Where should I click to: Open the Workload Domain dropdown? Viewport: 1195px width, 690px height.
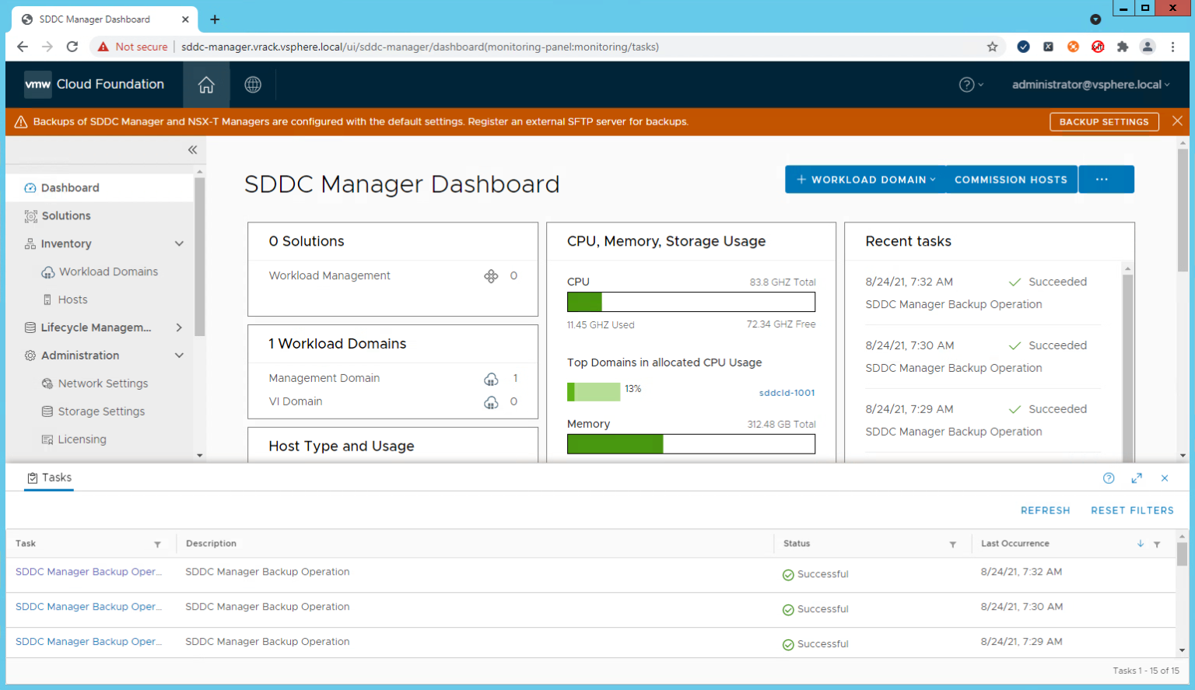pos(864,179)
